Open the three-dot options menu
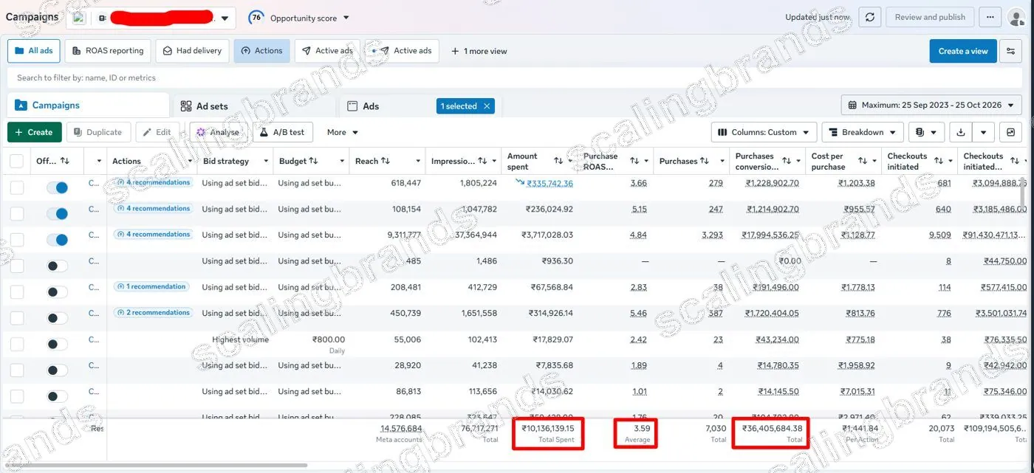Screen dimensions: 1034x473 [x=990, y=17]
